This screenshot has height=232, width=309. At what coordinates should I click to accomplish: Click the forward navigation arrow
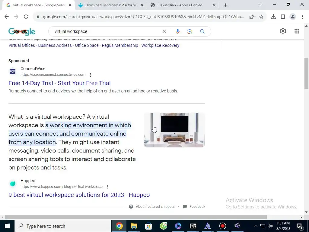tap(16, 17)
